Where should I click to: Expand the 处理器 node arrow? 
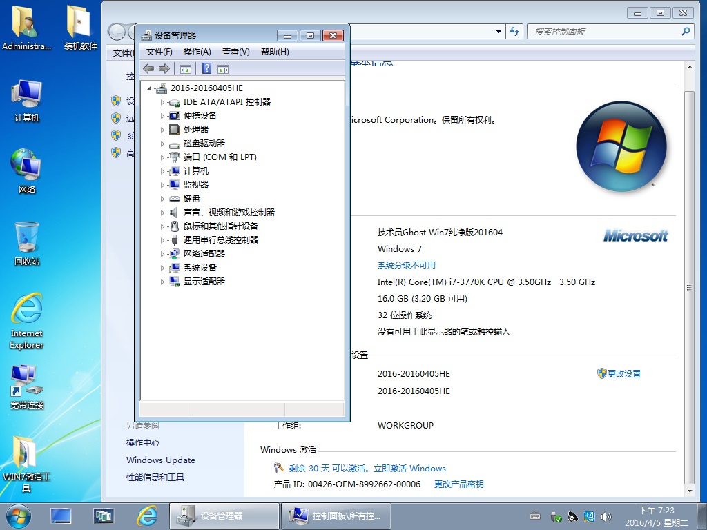coord(163,130)
